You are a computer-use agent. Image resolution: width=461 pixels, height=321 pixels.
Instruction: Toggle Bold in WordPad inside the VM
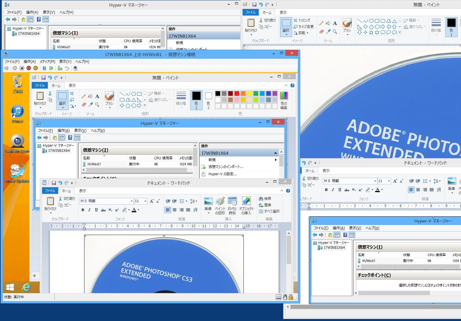coord(83,210)
